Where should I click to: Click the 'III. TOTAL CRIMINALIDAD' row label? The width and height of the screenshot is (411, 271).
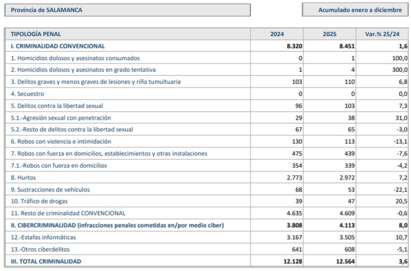click(46, 261)
